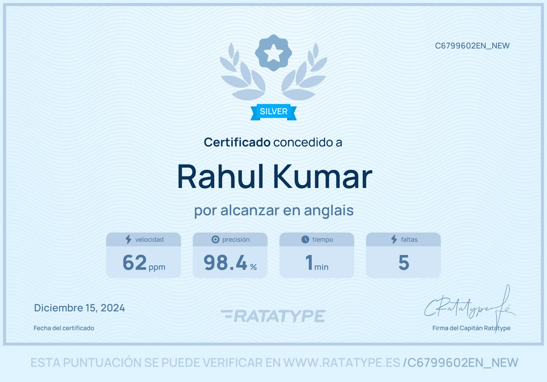Screen dimensions: 547x382
Task: Click the certificate ID C6799602EN_NEW at top right
Action: pyautogui.click(x=472, y=46)
